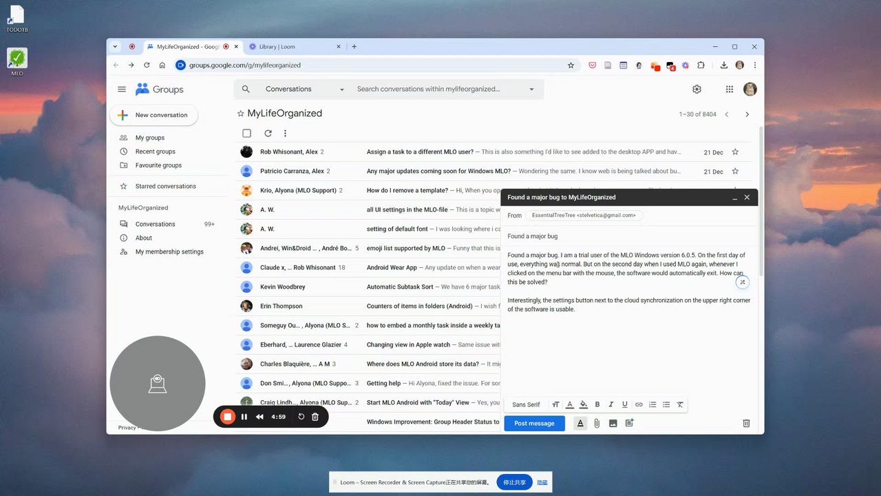Viewport: 881px width, 496px height.
Task: Toggle italic formatting in compose toolbar
Action: pos(611,404)
